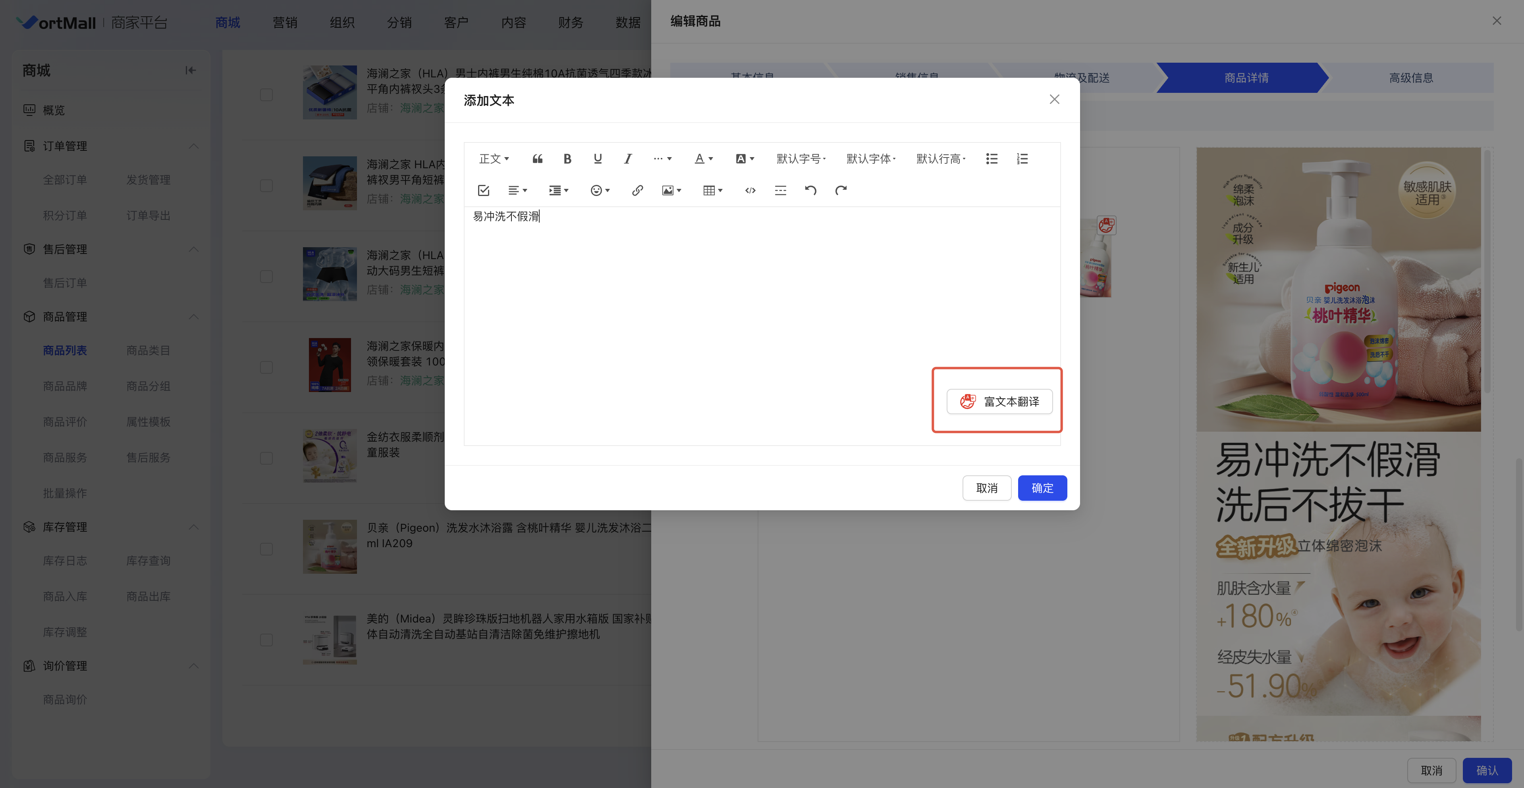The width and height of the screenshot is (1524, 788).
Task: Confirm text with 确定 button
Action: tap(1042, 488)
